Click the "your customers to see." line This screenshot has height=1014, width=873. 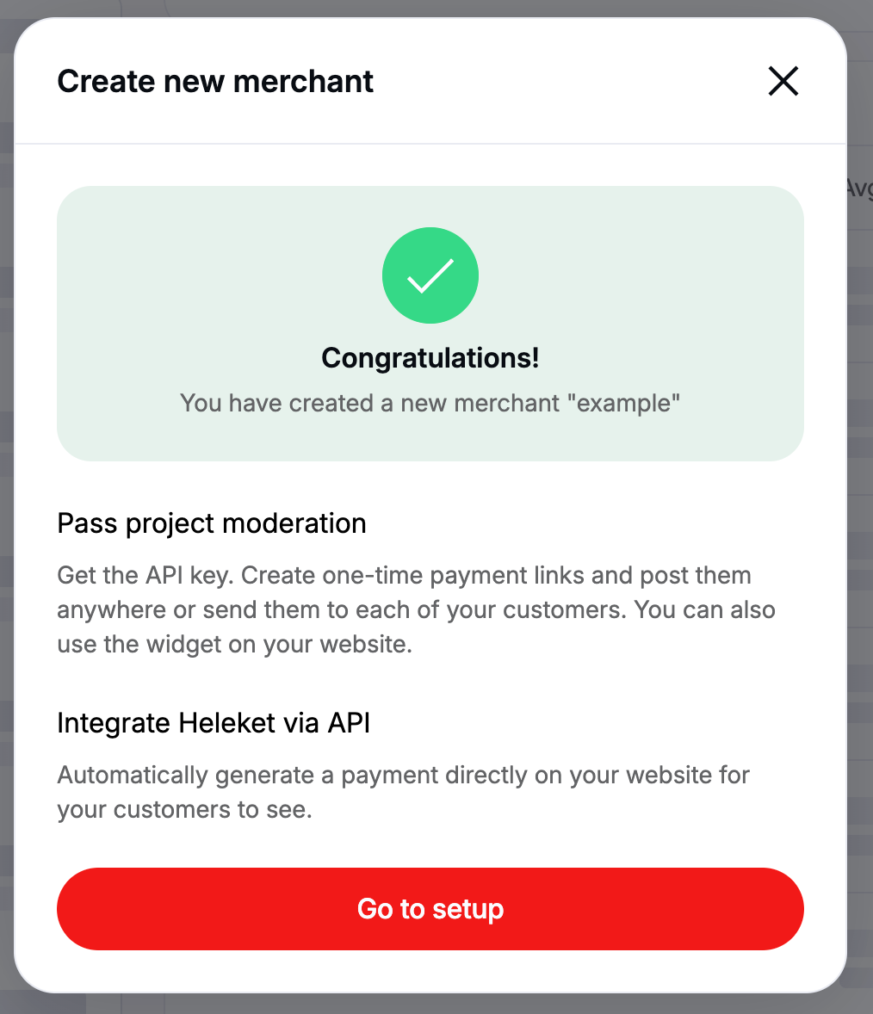coord(184,809)
